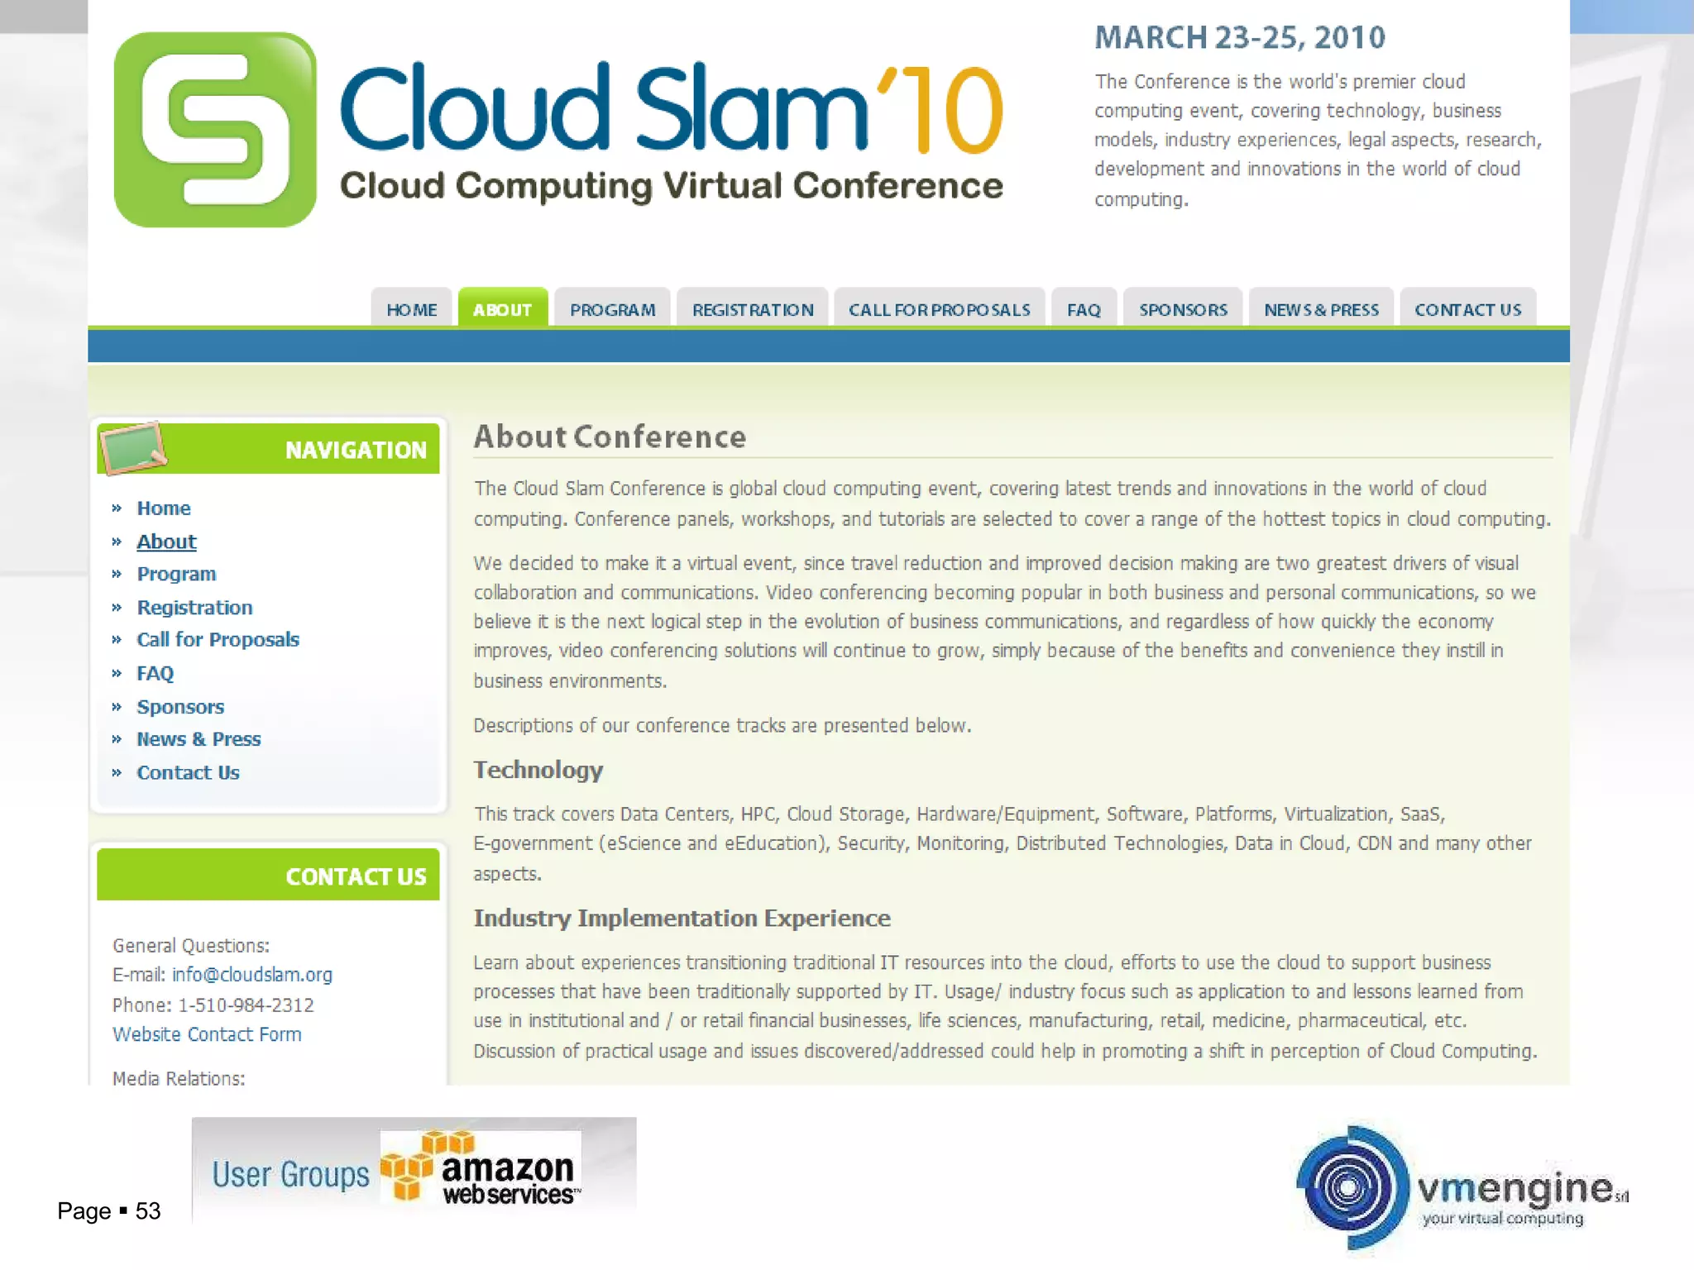The image size is (1694, 1270).
Task: Click the sidebar Sponsors link
Action: point(180,707)
